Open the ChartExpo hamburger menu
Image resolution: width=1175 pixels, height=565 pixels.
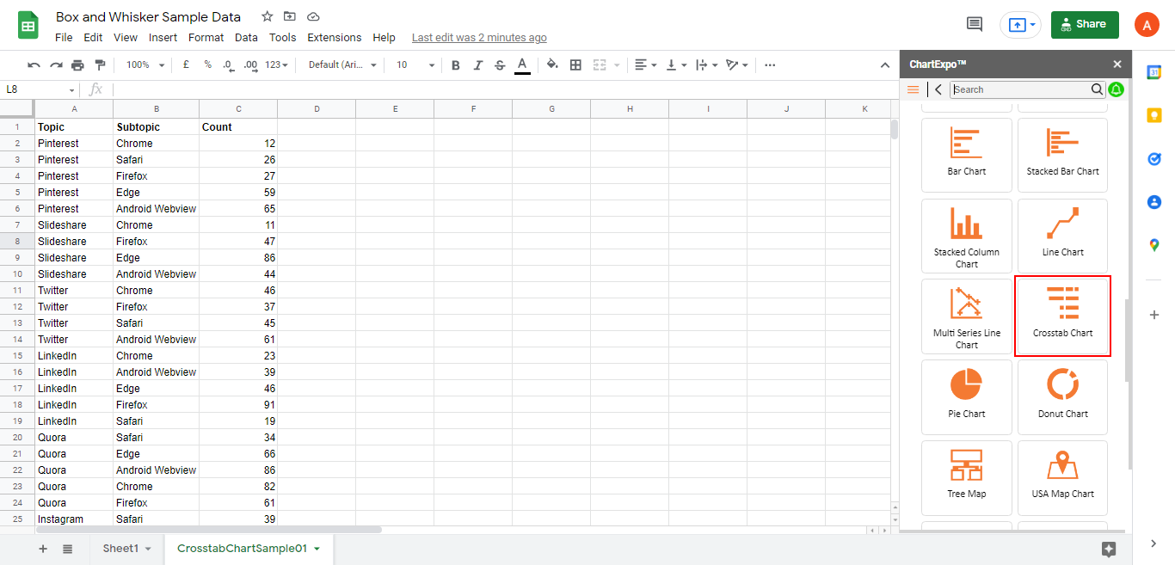point(914,89)
